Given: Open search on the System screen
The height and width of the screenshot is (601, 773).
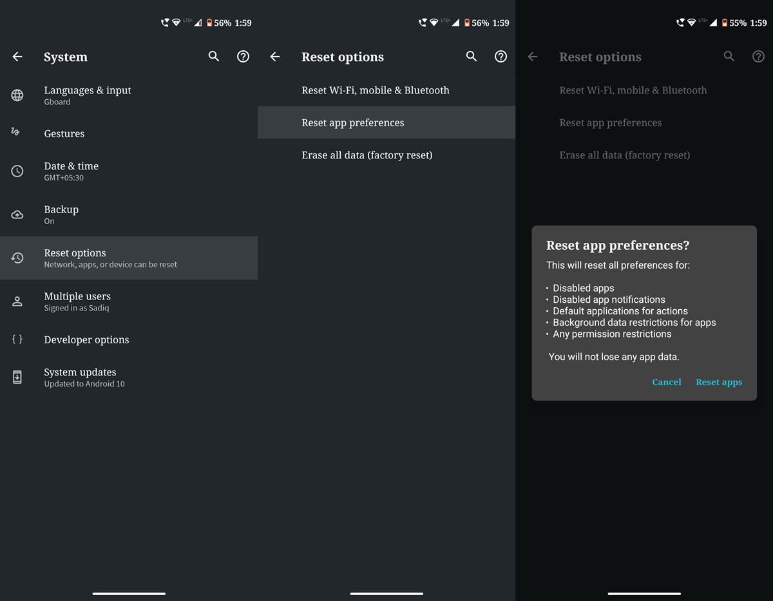Looking at the screenshot, I should coord(214,57).
